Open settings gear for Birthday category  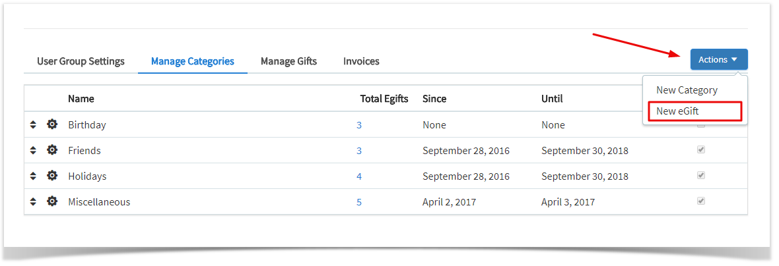click(52, 124)
